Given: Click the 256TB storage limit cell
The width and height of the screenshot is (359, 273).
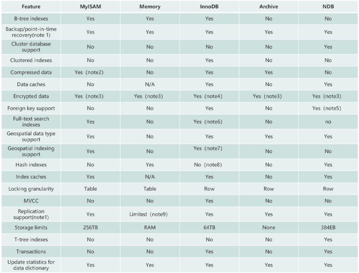Looking at the screenshot, I should tap(90, 227).
